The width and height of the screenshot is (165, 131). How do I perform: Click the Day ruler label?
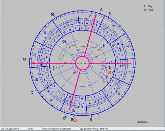[x=150, y=6]
